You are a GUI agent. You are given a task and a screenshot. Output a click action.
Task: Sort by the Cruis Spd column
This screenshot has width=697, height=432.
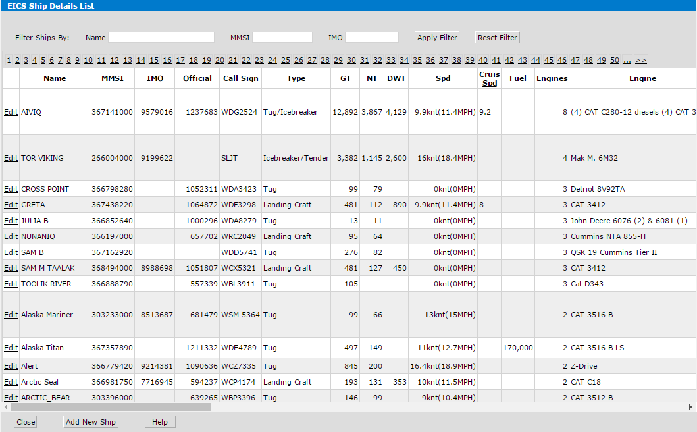click(489, 78)
